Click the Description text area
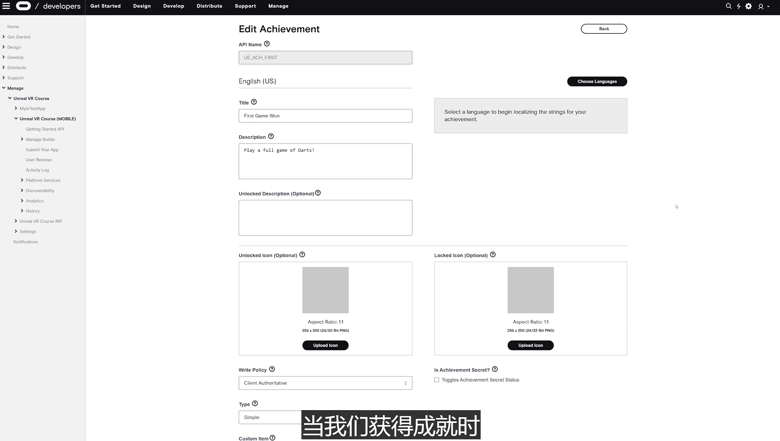780x441 pixels. click(x=325, y=161)
